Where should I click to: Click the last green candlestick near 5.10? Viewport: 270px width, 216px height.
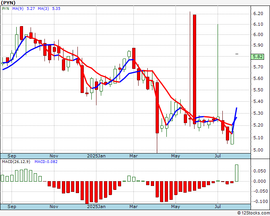pyautogui.click(x=232, y=138)
